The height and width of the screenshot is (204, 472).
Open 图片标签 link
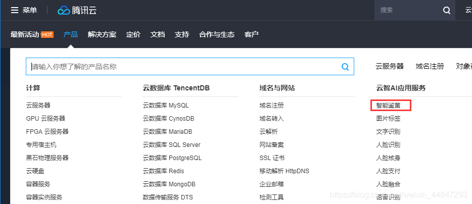click(388, 119)
